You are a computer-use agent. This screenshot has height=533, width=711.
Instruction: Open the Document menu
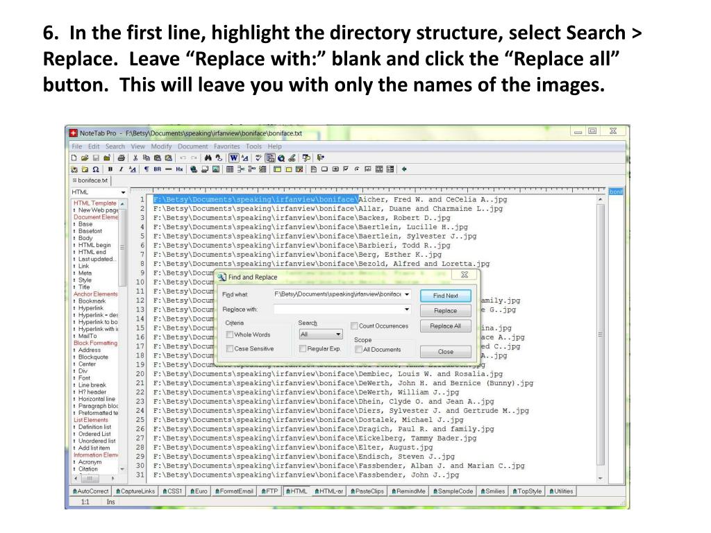pos(193,146)
